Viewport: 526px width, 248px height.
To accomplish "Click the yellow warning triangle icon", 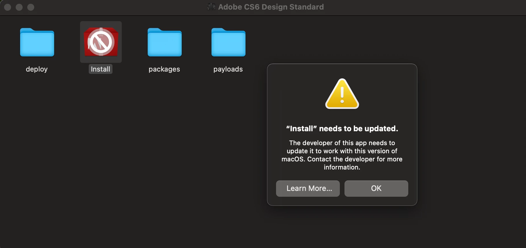I will pyautogui.click(x=342, y=94).
